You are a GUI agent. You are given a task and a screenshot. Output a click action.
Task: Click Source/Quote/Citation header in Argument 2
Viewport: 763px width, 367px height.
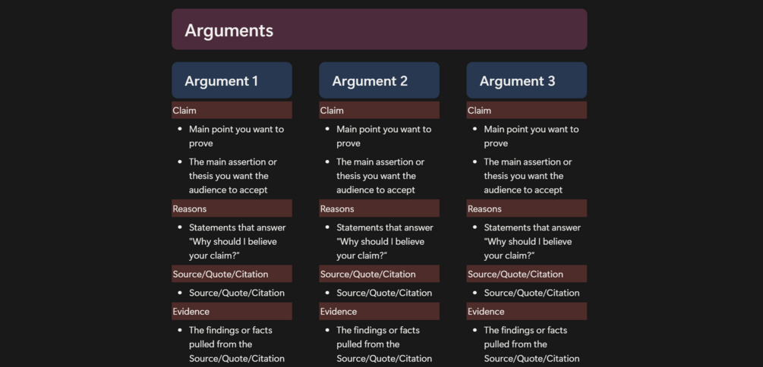point(379,274)
